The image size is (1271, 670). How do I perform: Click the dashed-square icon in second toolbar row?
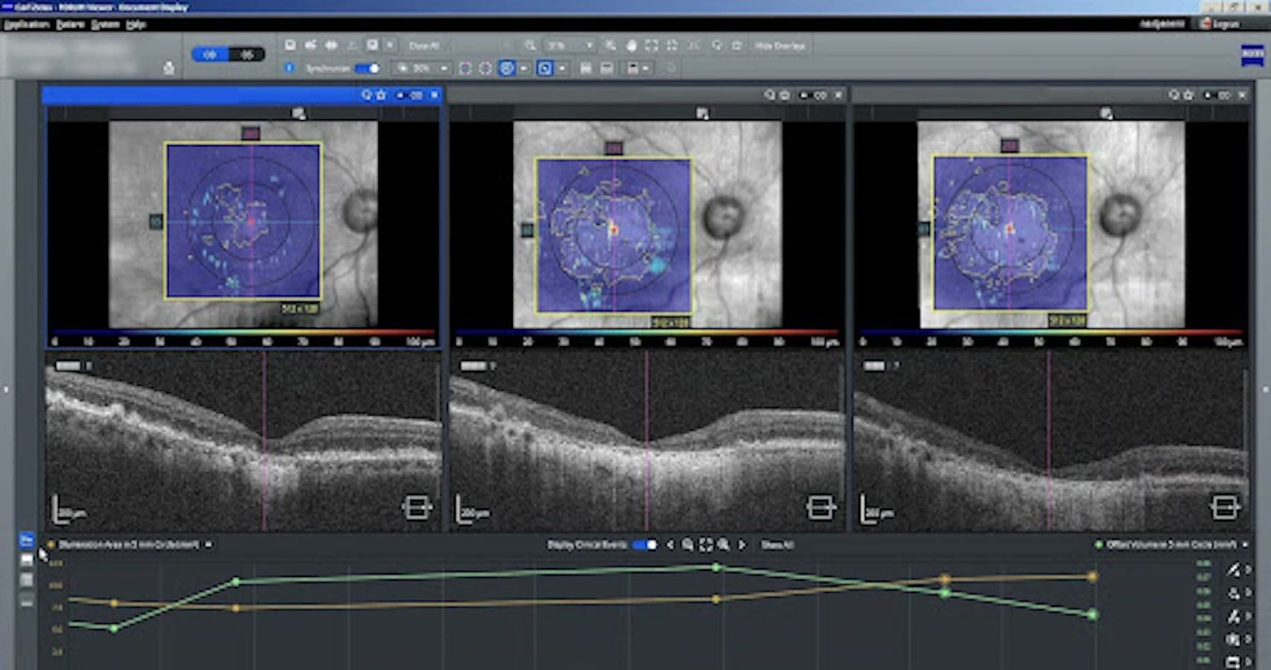click(465, 68)
